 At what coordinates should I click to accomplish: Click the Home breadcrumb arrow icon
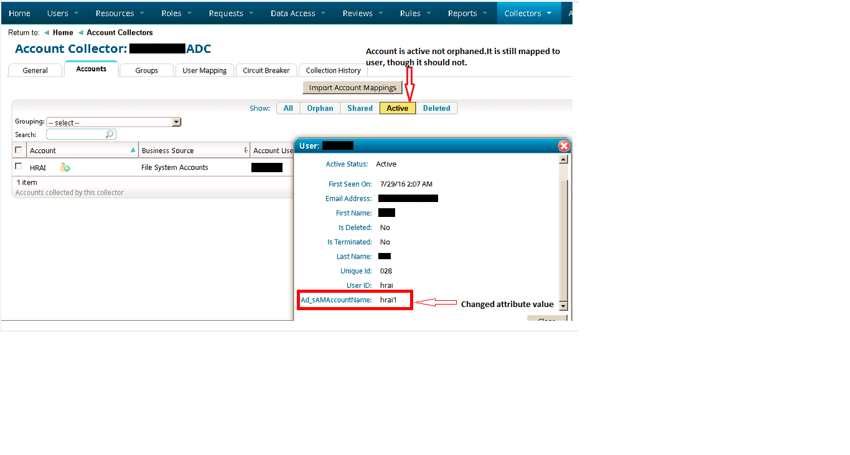point(47,32)
